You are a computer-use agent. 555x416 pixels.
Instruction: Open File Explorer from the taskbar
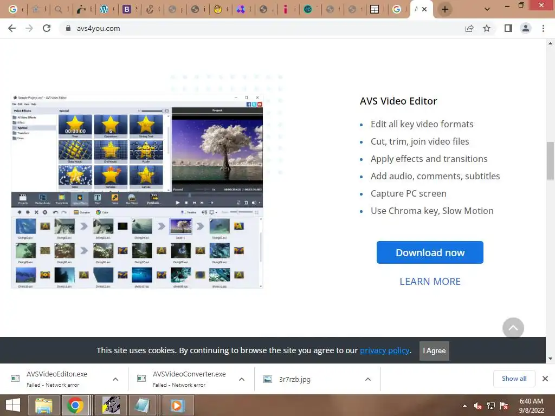coord(43,405)
